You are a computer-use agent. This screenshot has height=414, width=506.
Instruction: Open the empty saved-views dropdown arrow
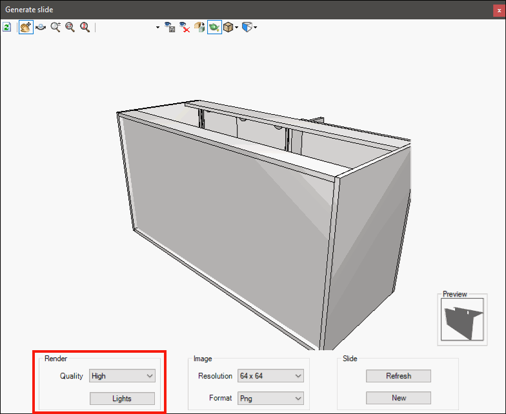pos(157,27)
